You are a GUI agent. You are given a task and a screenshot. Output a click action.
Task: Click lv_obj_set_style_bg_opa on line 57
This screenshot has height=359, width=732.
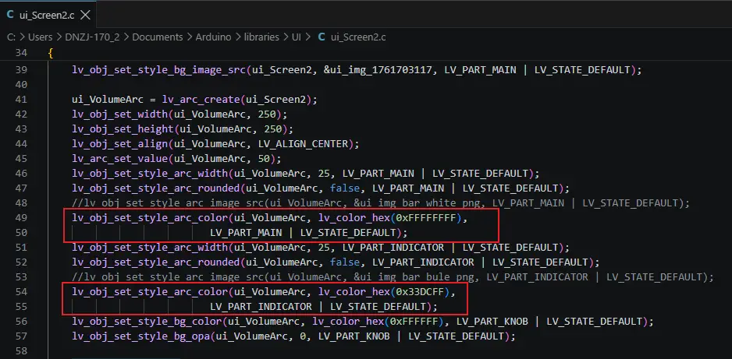(141, 336)
